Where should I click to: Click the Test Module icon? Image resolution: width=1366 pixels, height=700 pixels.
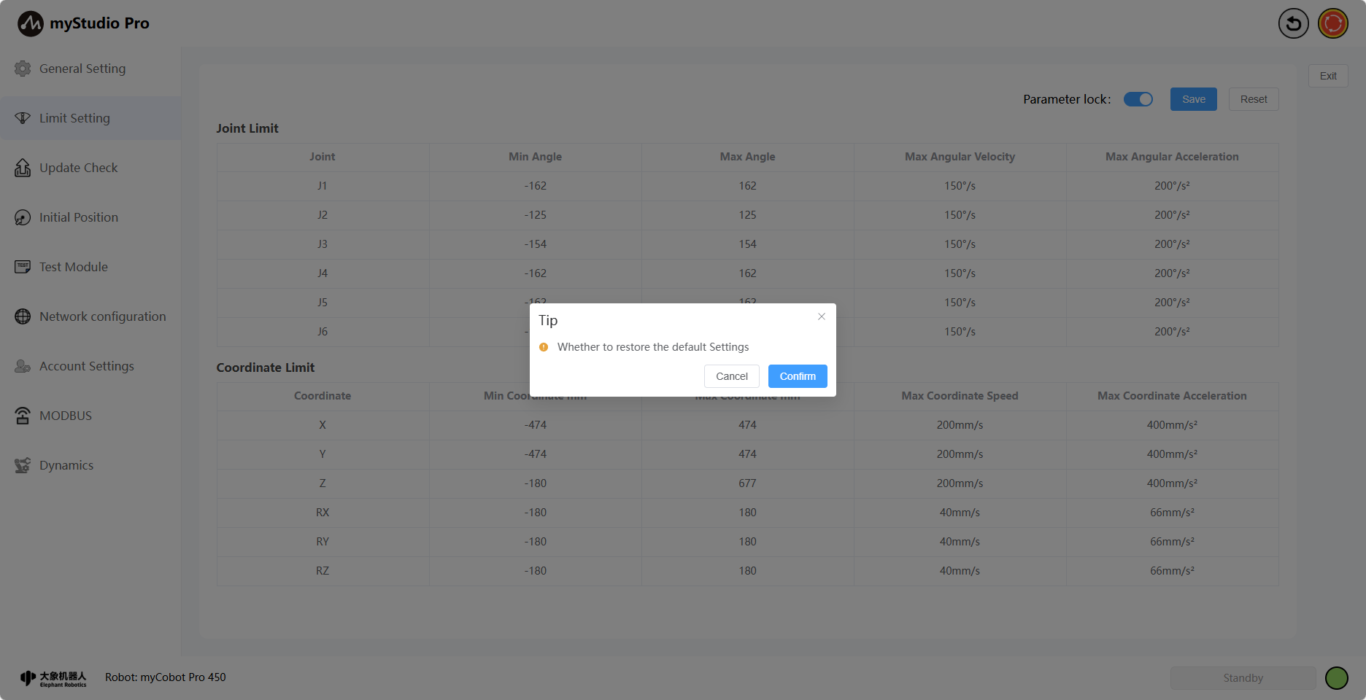23,267
